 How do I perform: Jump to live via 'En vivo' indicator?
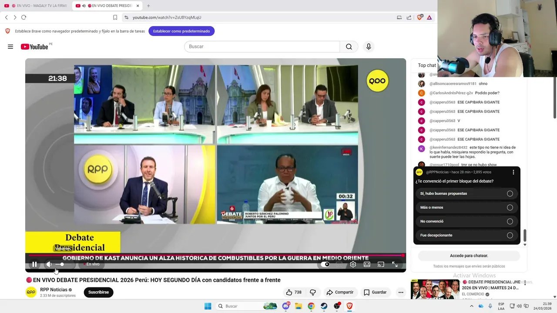coord(92,264)
